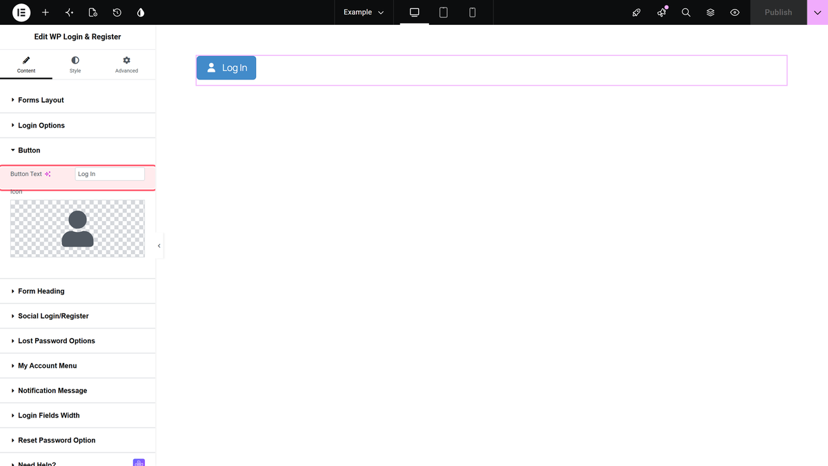Open the structure layers icon

point(711,12)
